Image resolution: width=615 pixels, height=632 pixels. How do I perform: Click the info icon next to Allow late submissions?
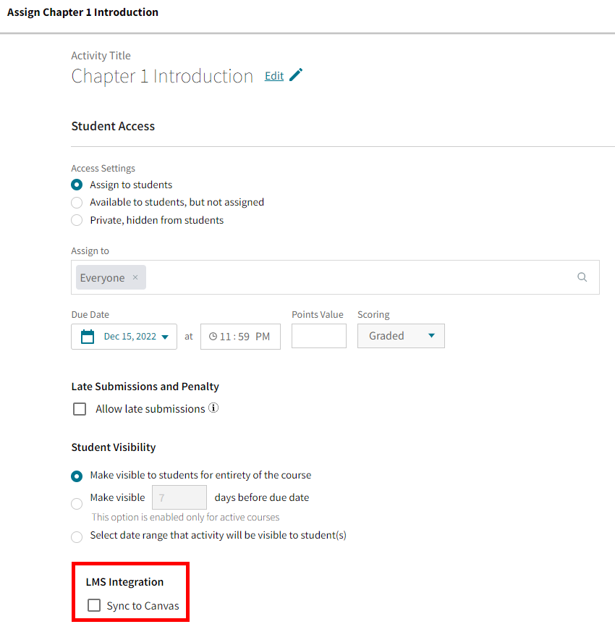coord(213,408)
